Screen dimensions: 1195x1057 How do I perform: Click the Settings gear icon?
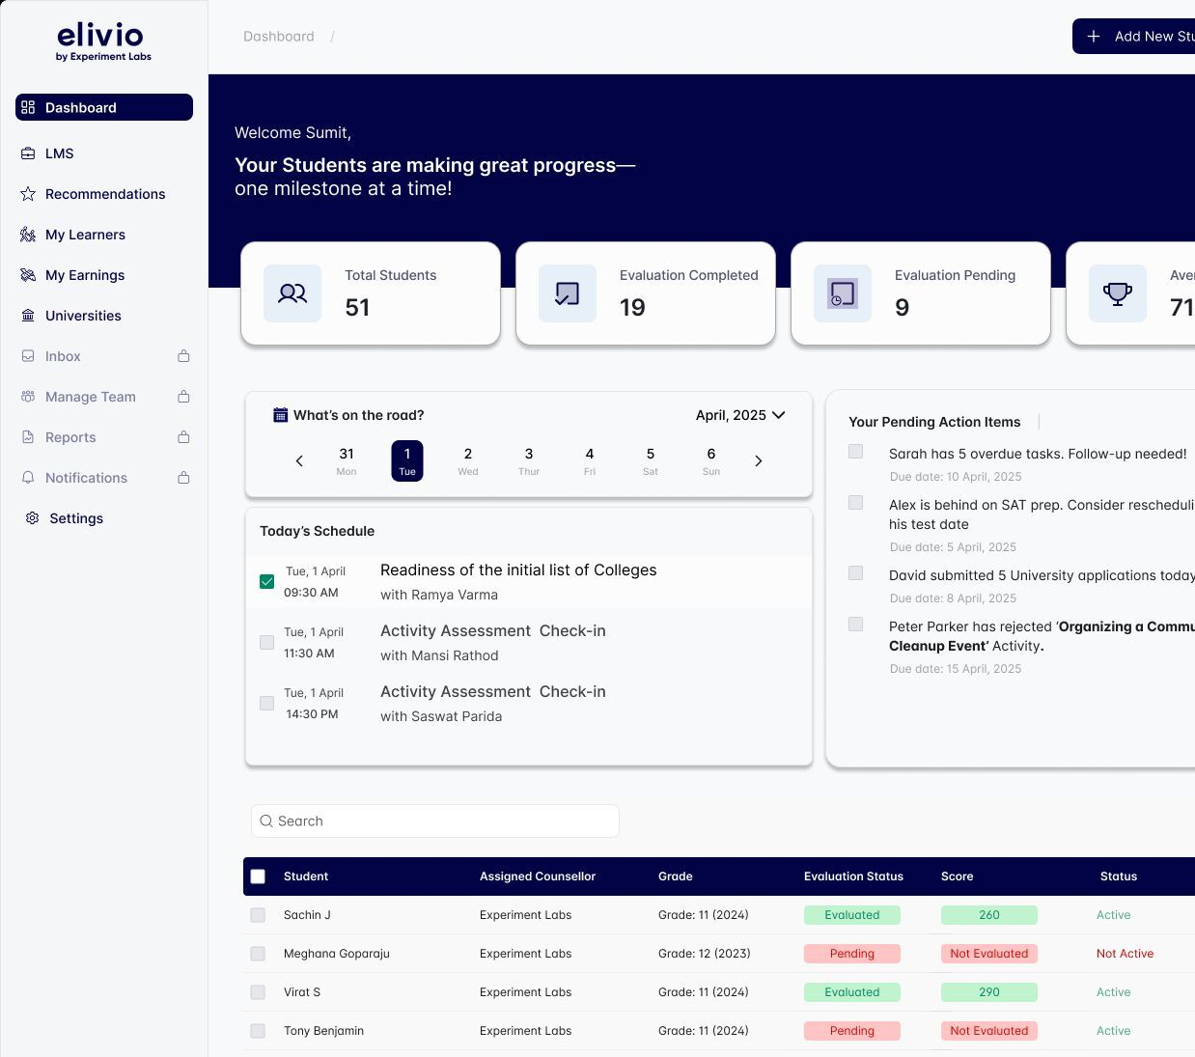[x=32, y=518]
